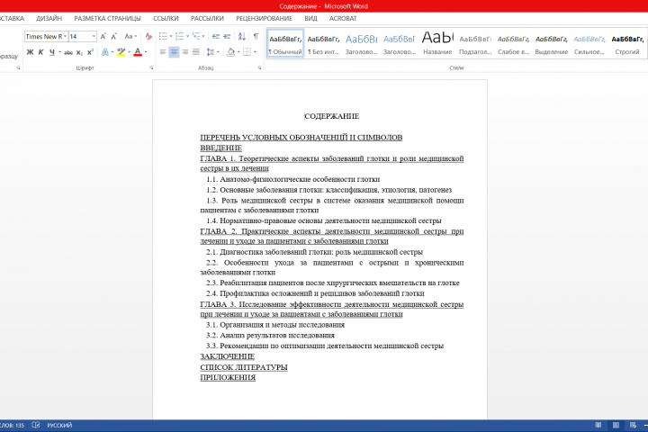Open the ACROBAT tab

tap(343, 19)
